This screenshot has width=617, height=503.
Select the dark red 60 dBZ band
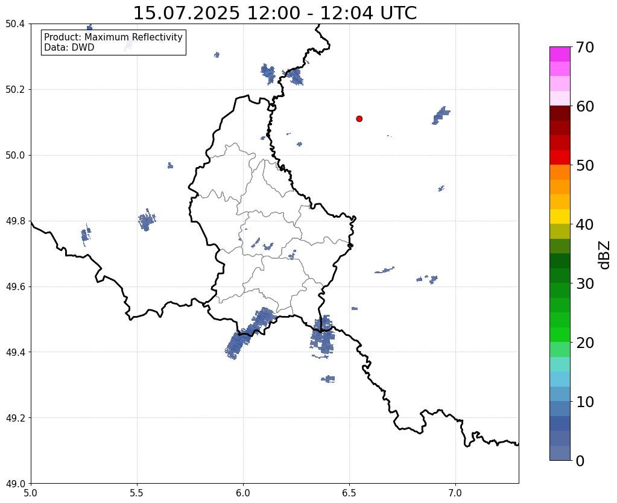pyautogui.click(x=560, y=113)
